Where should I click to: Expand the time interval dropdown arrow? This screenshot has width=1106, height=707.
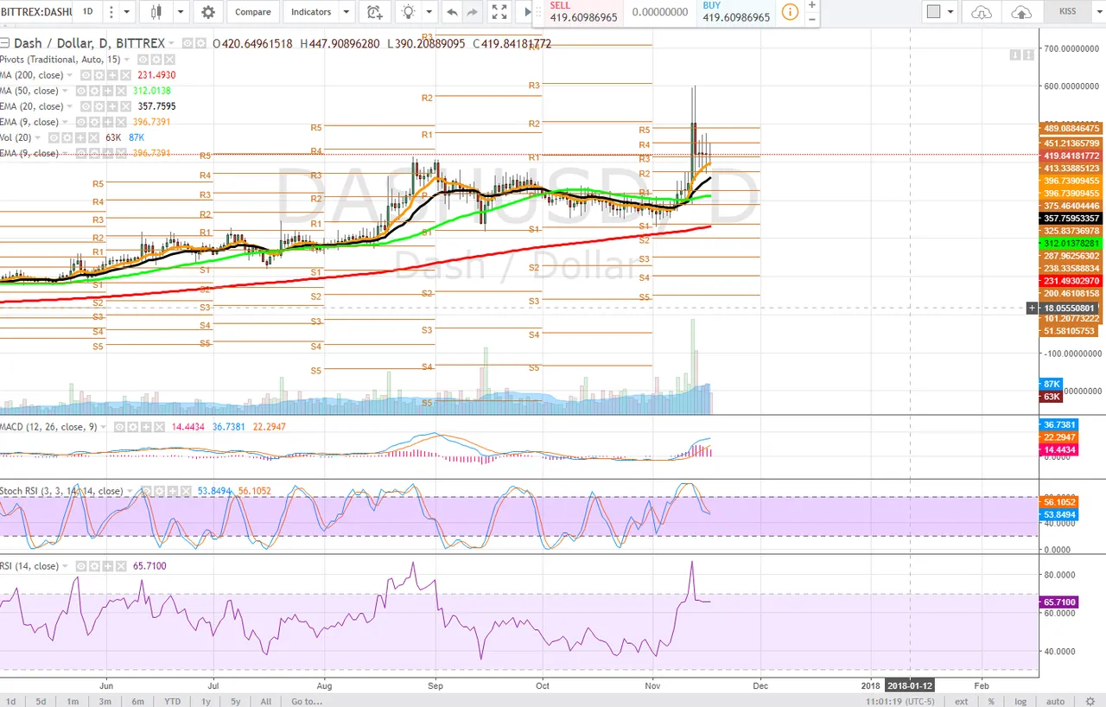pos(126,12)
